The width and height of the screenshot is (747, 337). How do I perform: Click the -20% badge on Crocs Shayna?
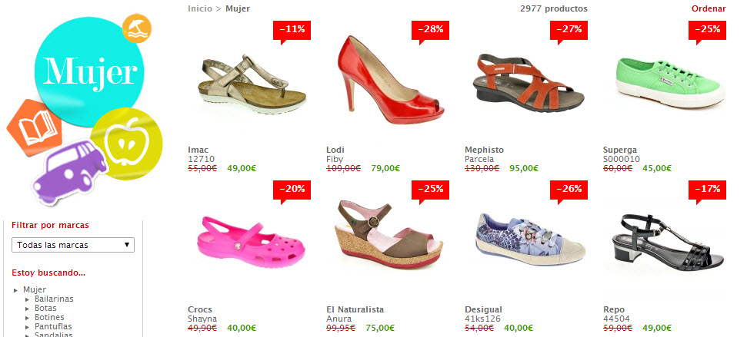point(292,190)
